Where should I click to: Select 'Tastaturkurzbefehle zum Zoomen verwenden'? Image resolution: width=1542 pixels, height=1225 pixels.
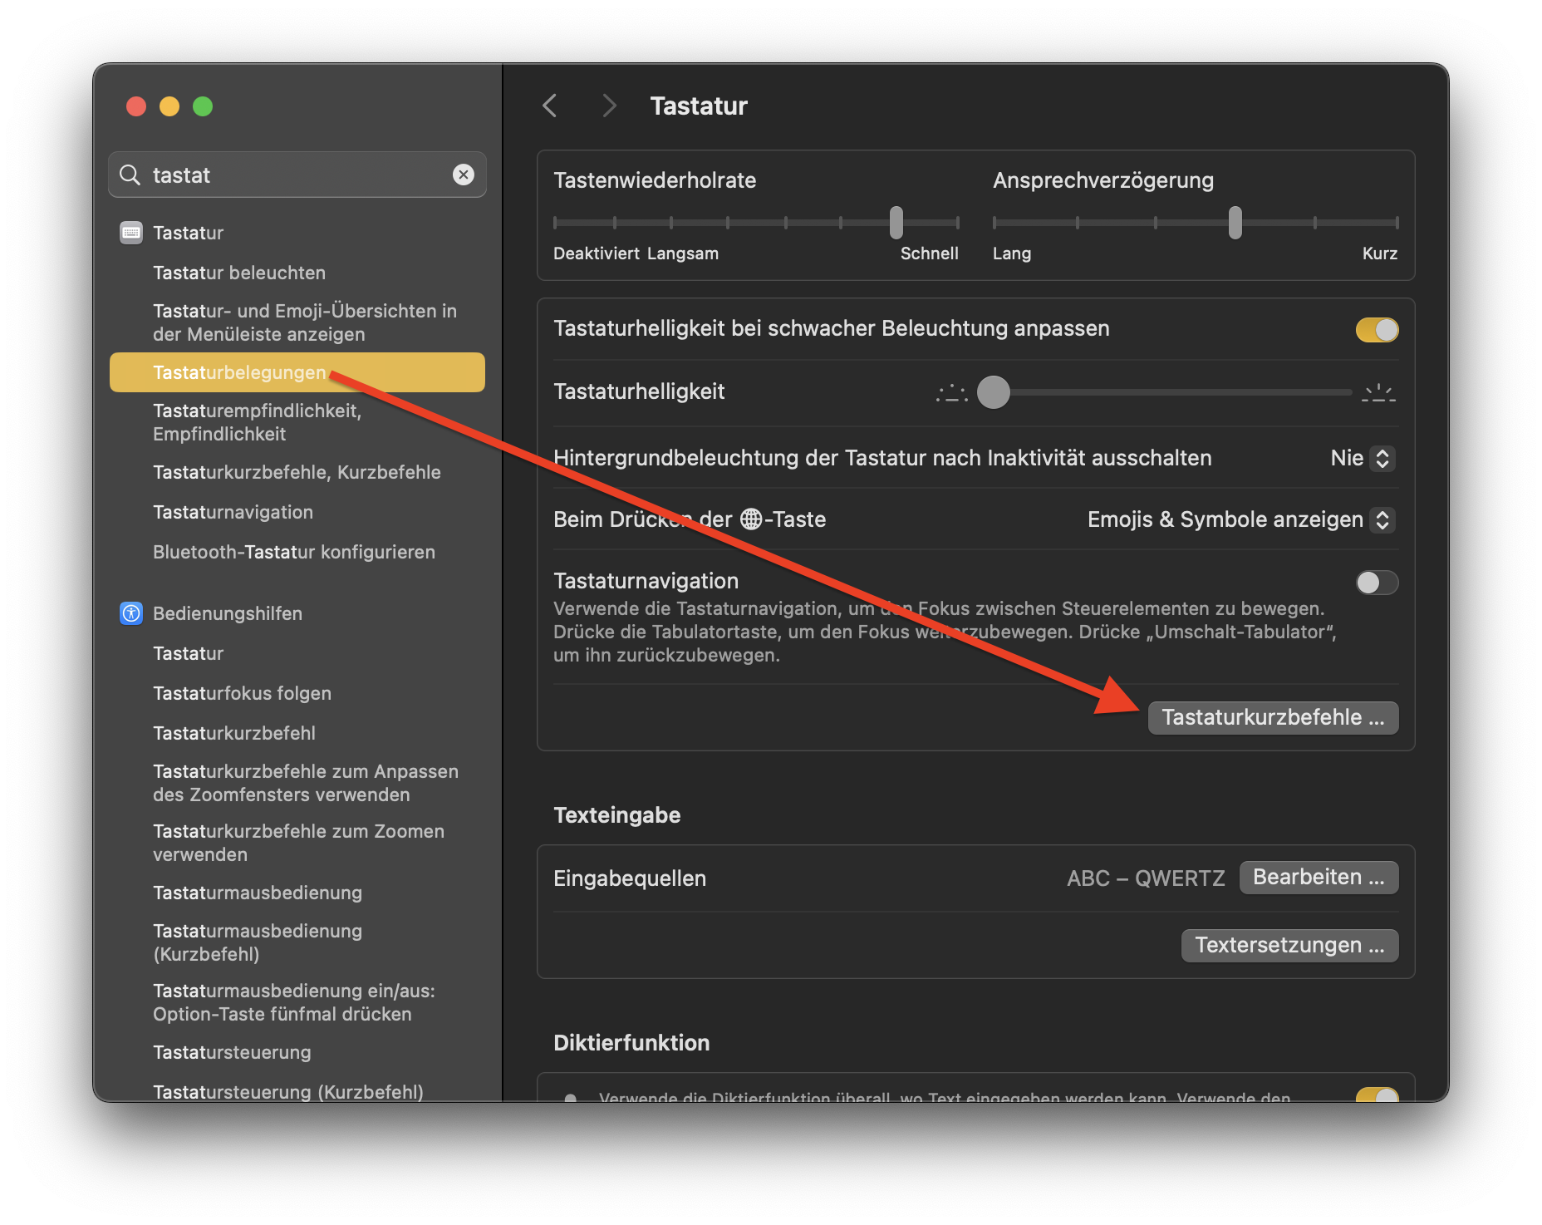click(x=297, y=843)
